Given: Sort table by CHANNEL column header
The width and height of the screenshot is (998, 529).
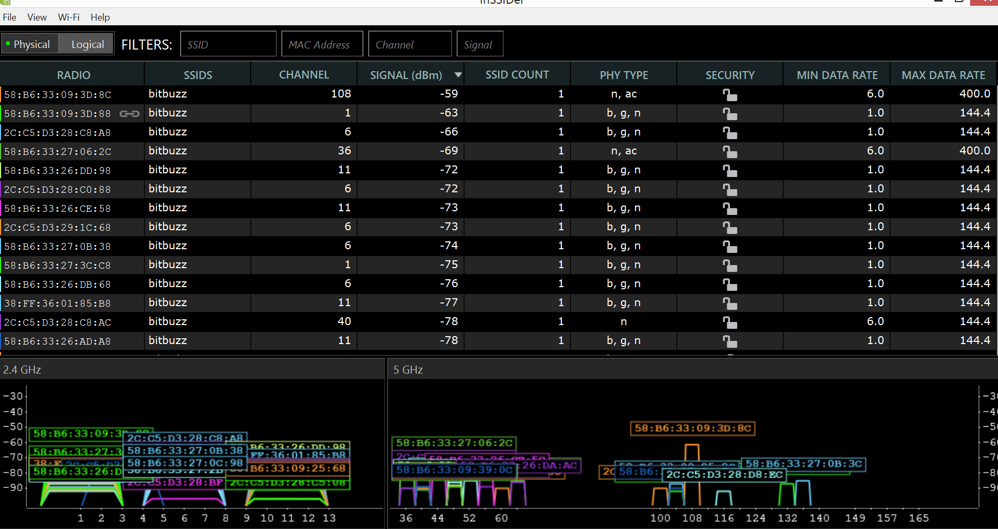Looking at the screenshot, I should pyautogui.click(x=304, y=75).
